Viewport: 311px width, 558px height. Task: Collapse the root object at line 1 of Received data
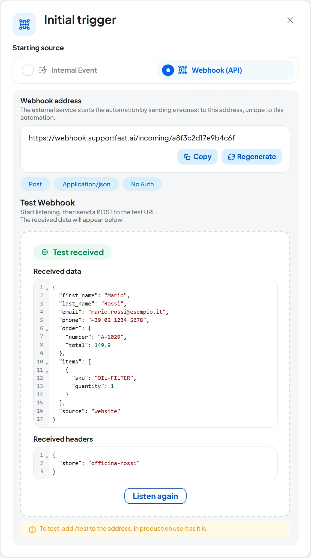pyautogui.click(x=47, y=289)
